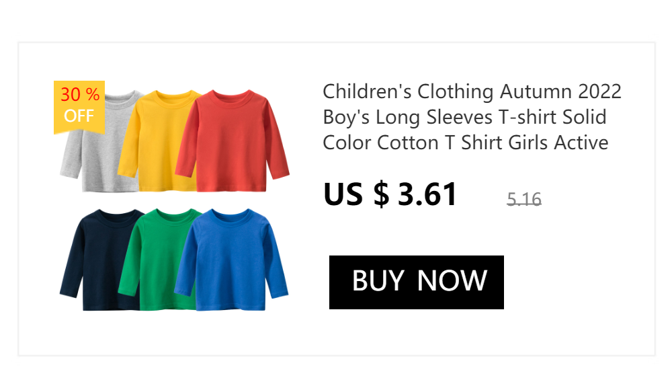Click the white OFF label on badge
The width and height of the screenshot is (672, 390).
pos(79,116)
